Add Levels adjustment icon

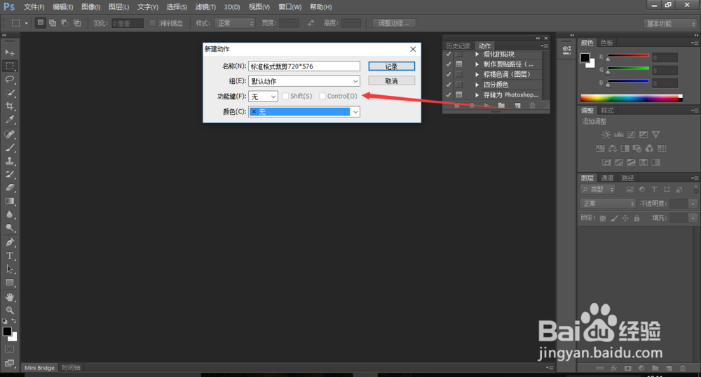pos(619,134)
